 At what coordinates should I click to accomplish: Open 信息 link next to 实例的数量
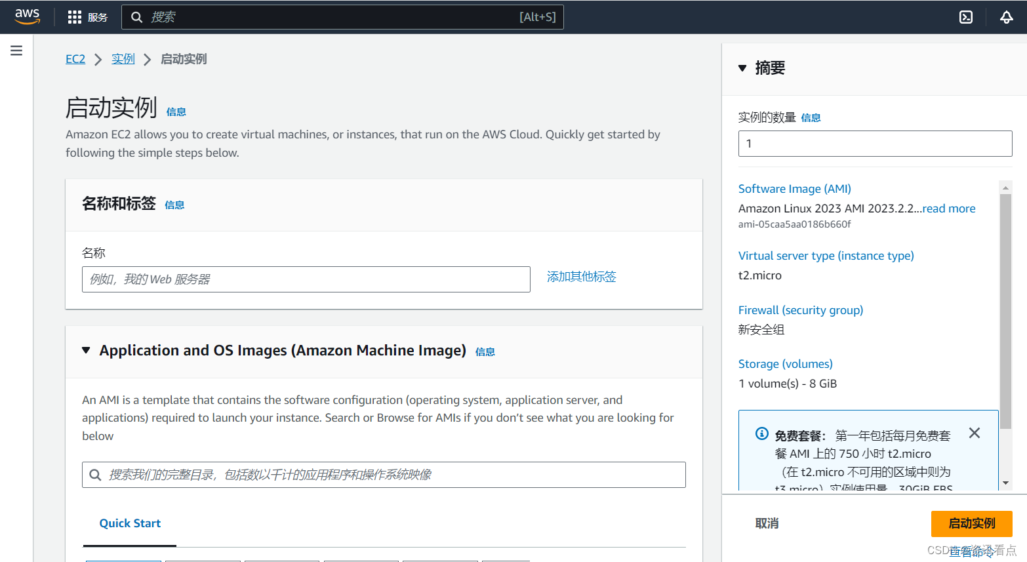click(x=811, y=118)
